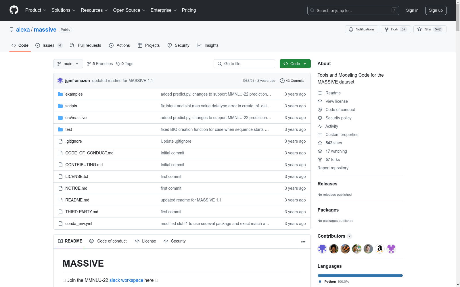This screenshot has height=287, width=460.
Task: Click the Security policy scale icon
Action: click(x=320, y=118)
